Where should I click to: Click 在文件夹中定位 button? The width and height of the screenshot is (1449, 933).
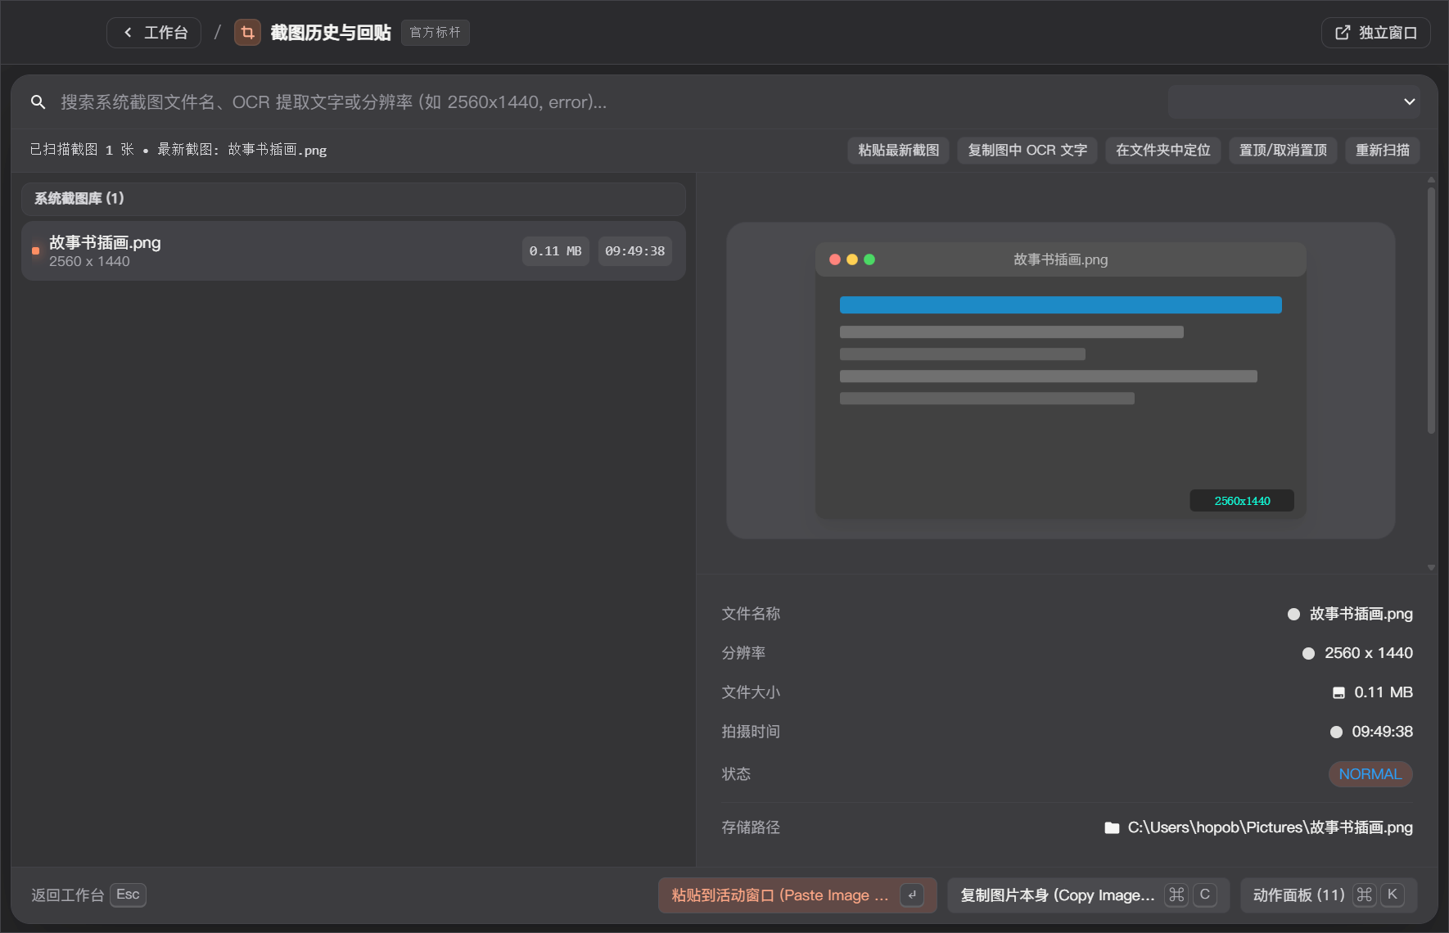coord(1162,151)
